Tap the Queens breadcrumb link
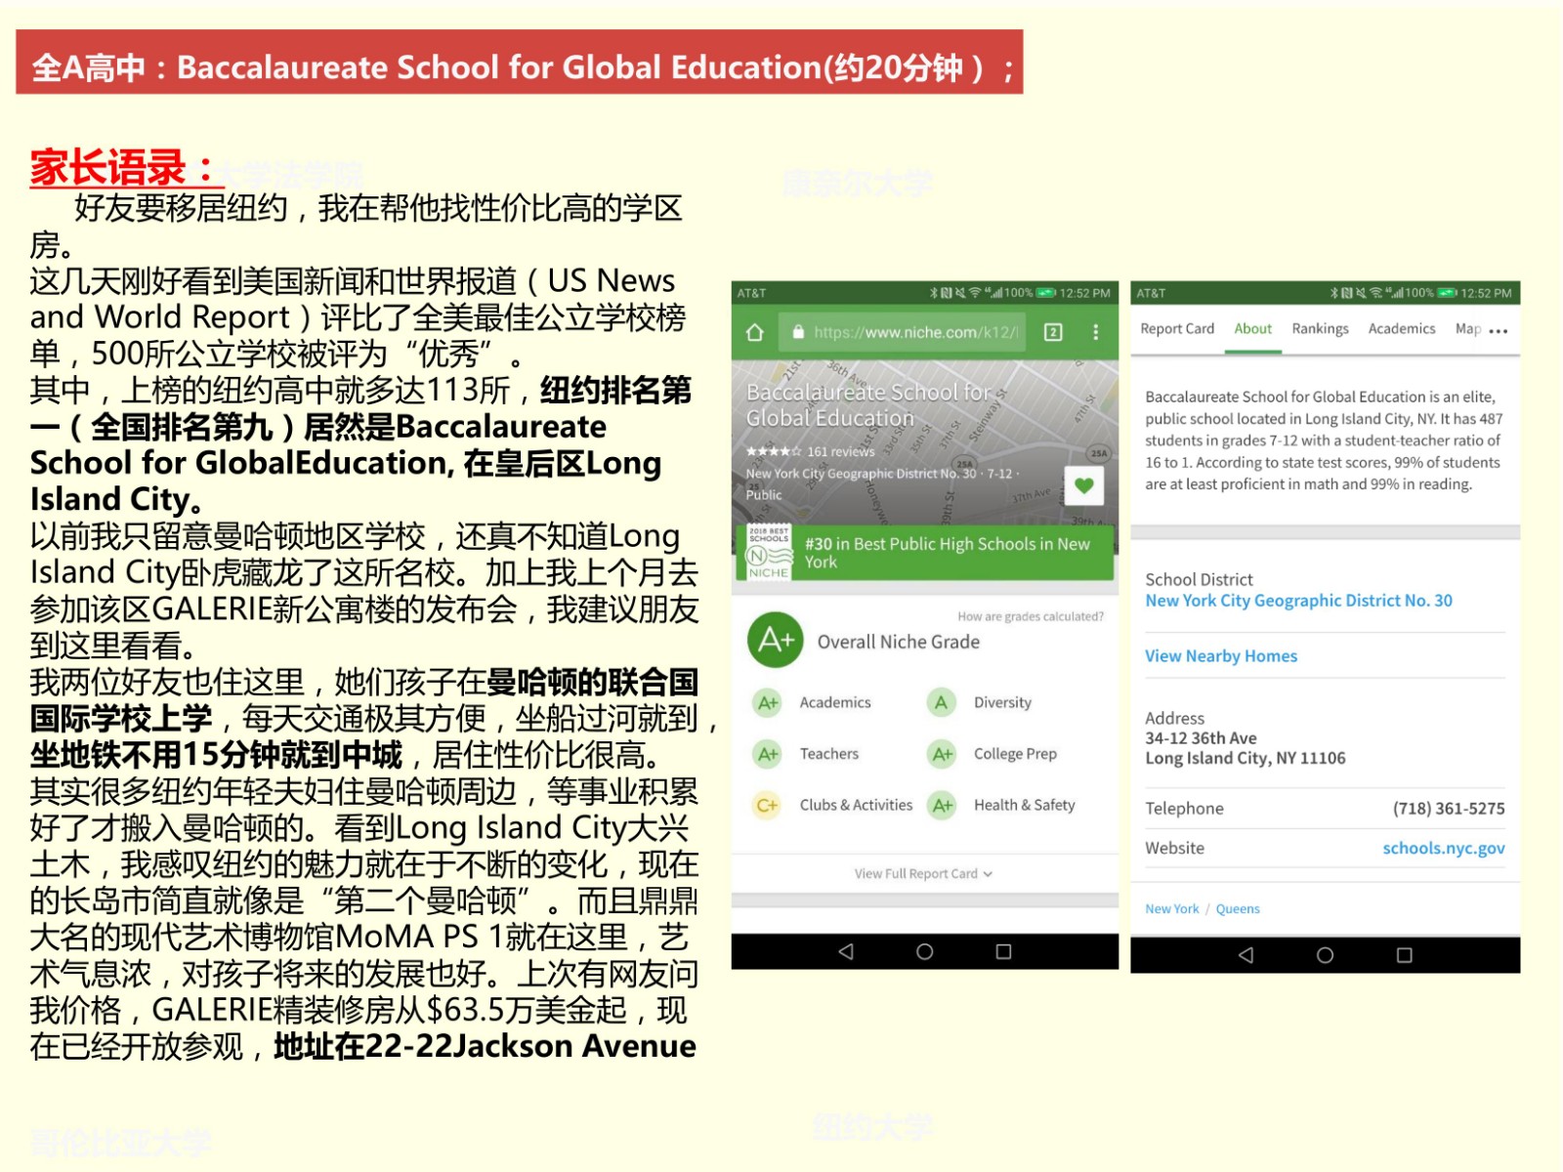 click(x=1238, y=909)
